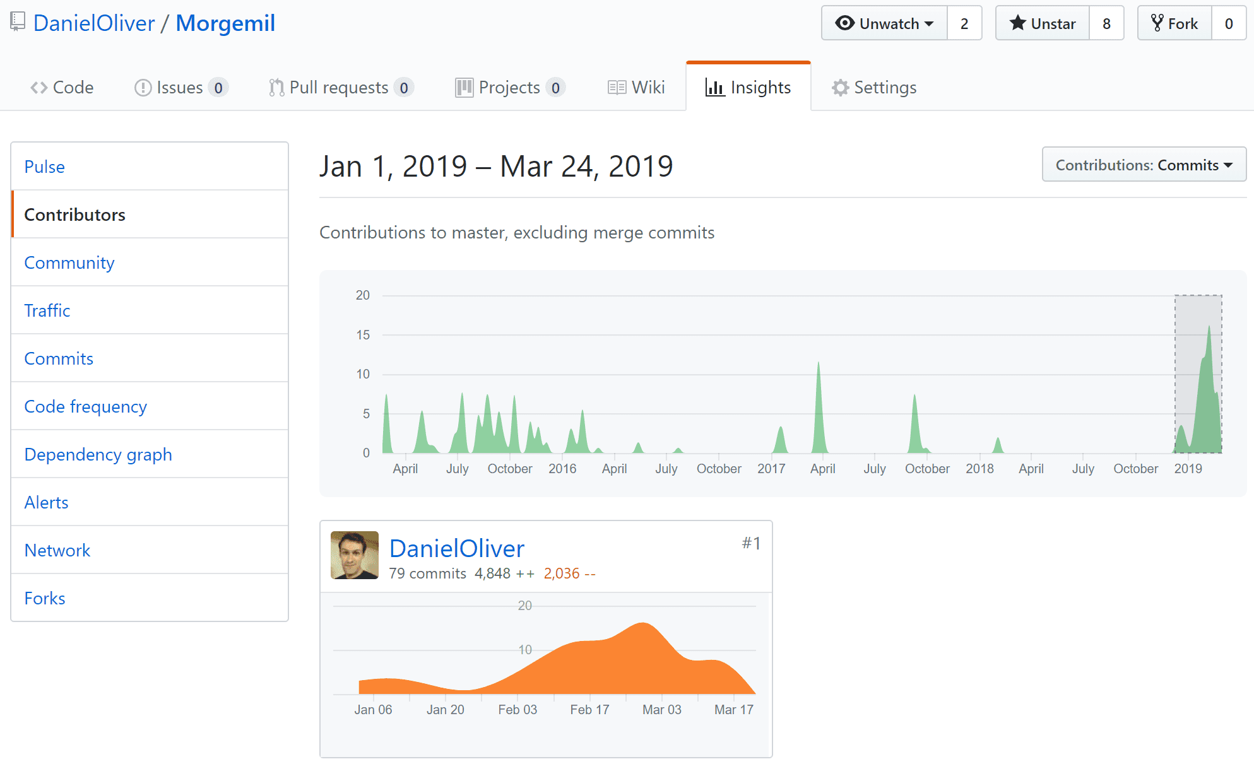Screen dimensions: 1254x764
Task: Click the star icon on Unstar button
Action: click(1017, 23)
